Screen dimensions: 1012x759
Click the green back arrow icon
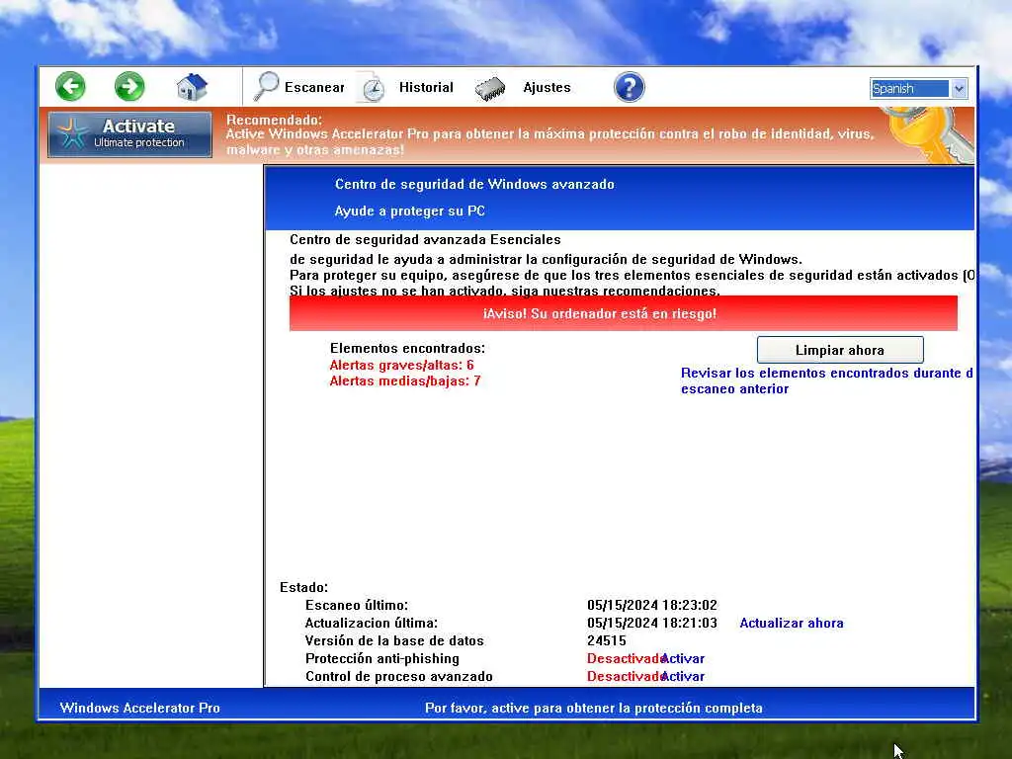70,87
